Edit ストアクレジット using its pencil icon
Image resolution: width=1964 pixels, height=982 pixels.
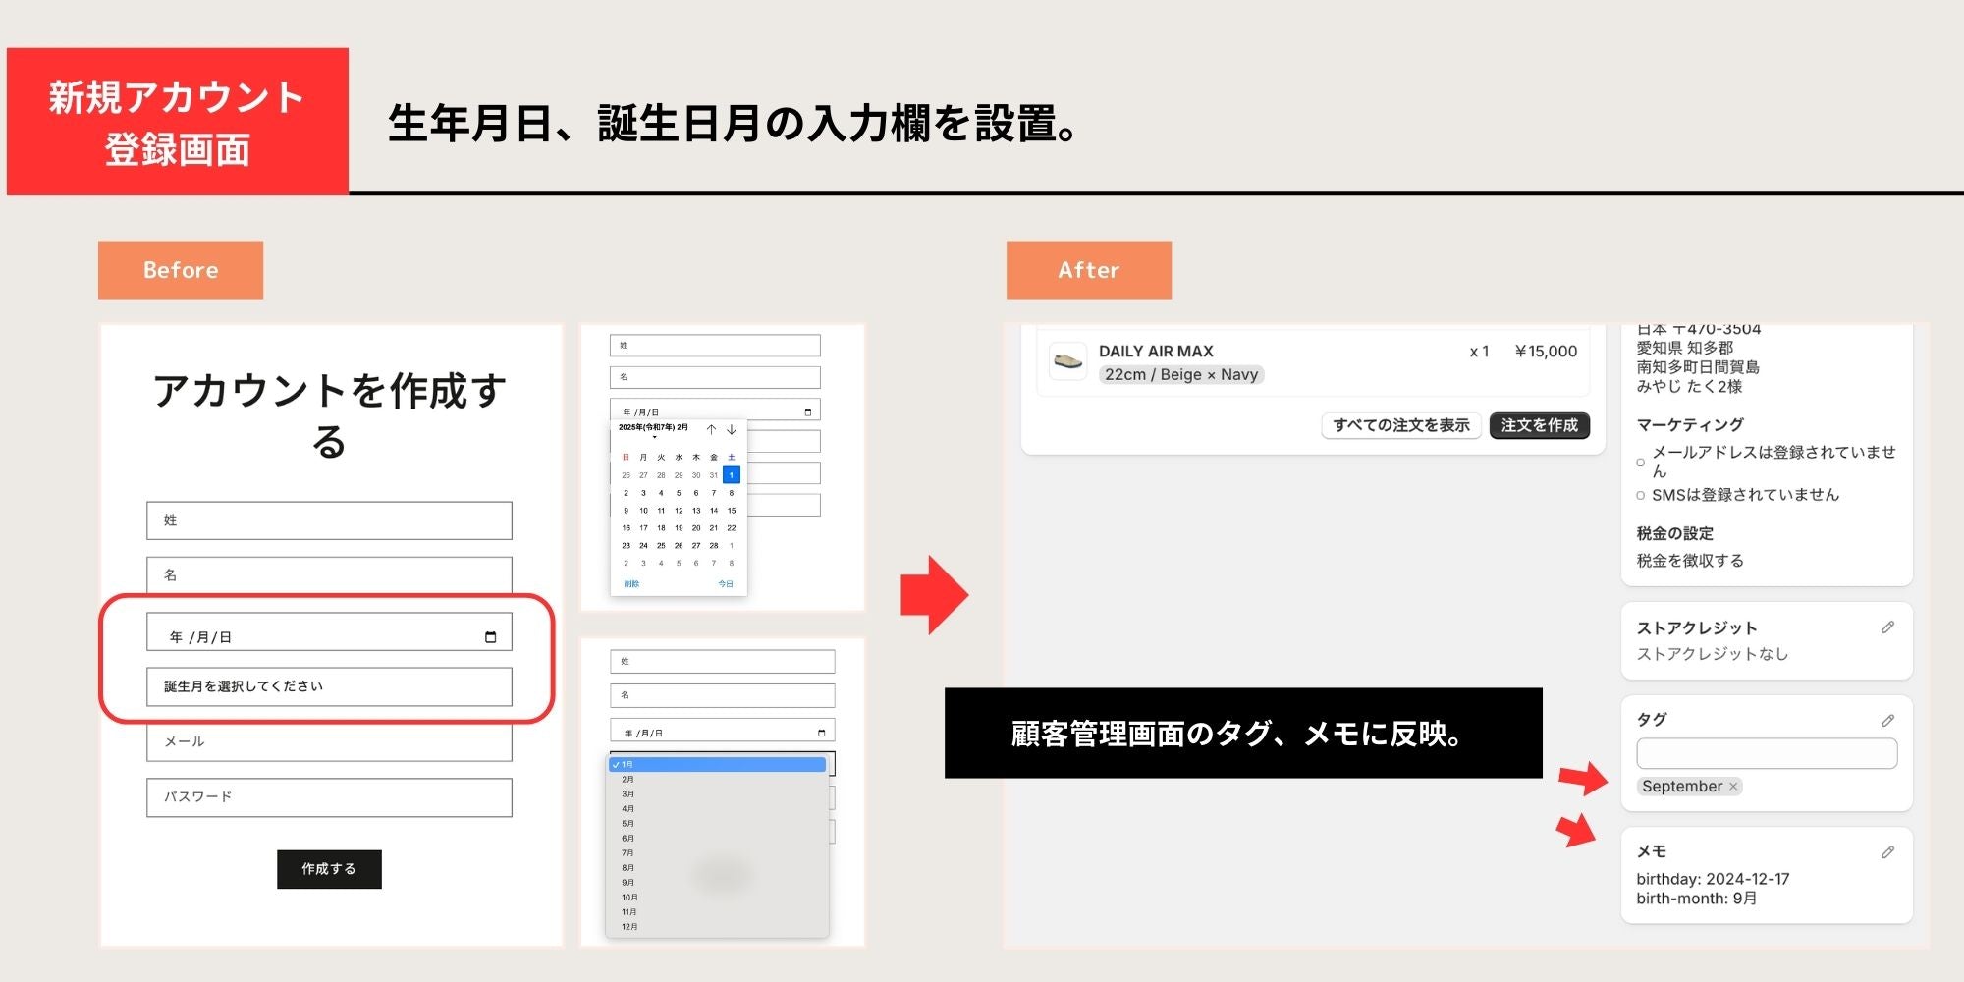pyautogui.click(x=1888, y=627)
